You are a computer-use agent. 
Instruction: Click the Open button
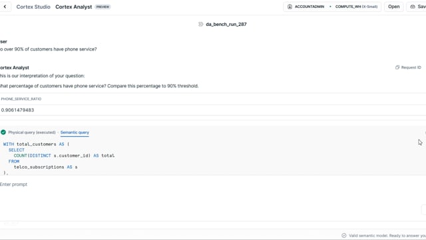[x=393, y=7]
